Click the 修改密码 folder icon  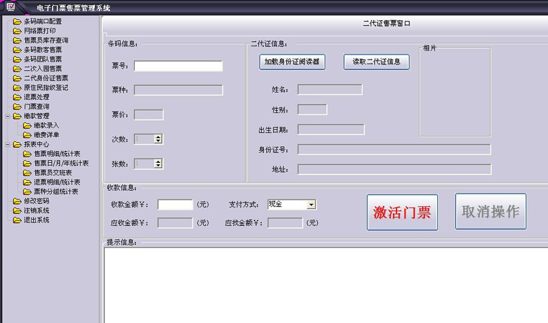pyautogui.click(x=17, y=201)
